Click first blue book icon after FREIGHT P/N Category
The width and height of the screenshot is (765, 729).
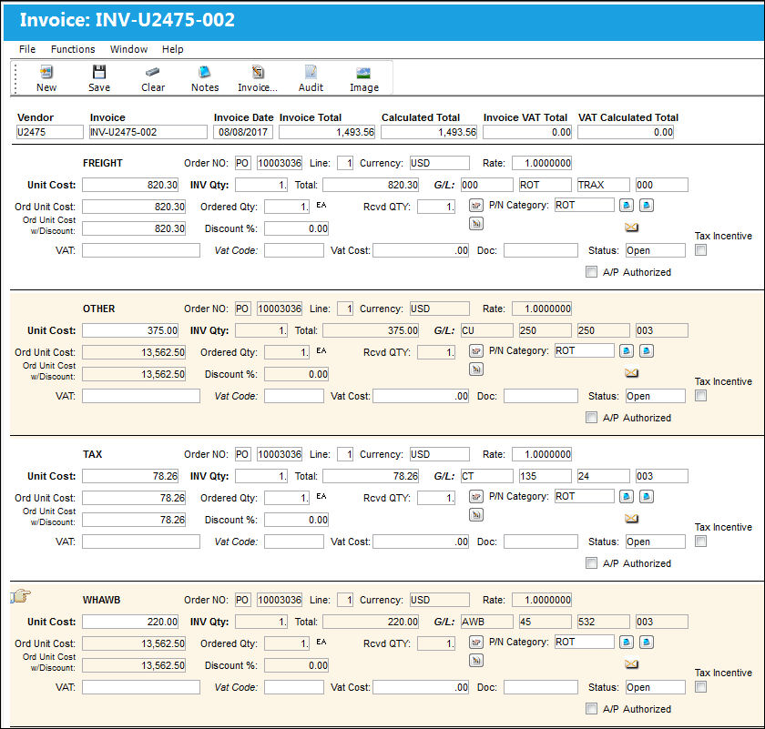pos(627,206)
